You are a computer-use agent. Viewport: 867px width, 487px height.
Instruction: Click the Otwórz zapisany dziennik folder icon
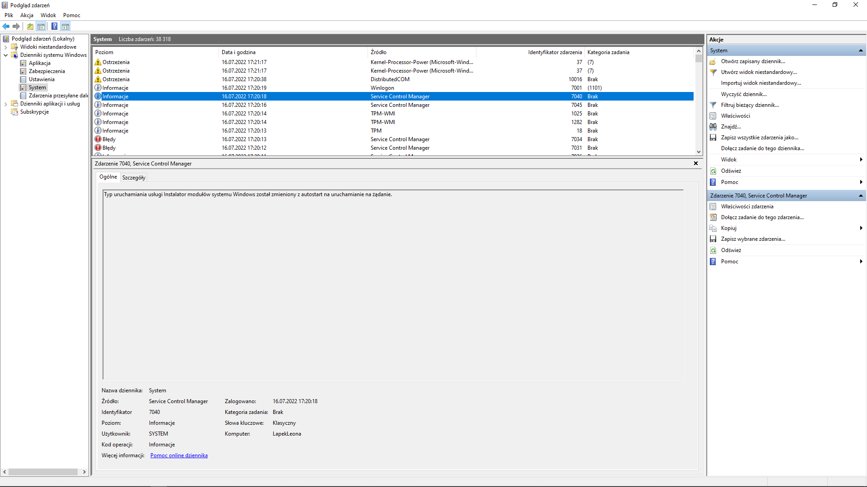point(713,61)
